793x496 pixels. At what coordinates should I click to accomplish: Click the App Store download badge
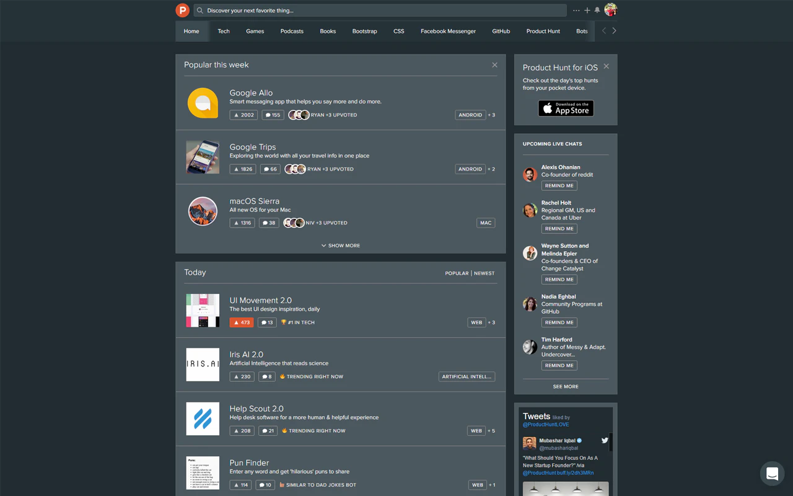coord(565,108)
